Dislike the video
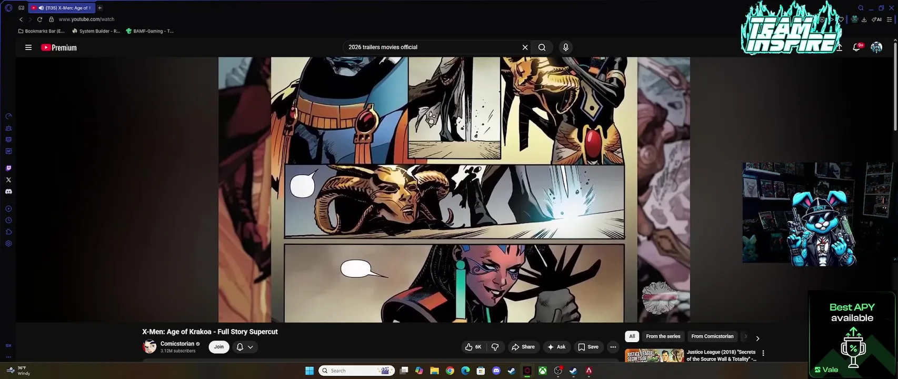Viewport: 898px width, 379px height. pos(495,347)
